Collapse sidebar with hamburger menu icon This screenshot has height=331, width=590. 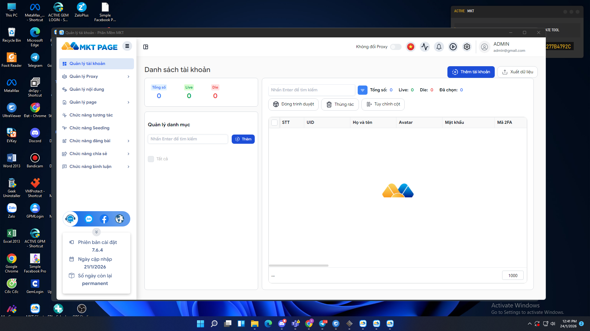(127, 46)
